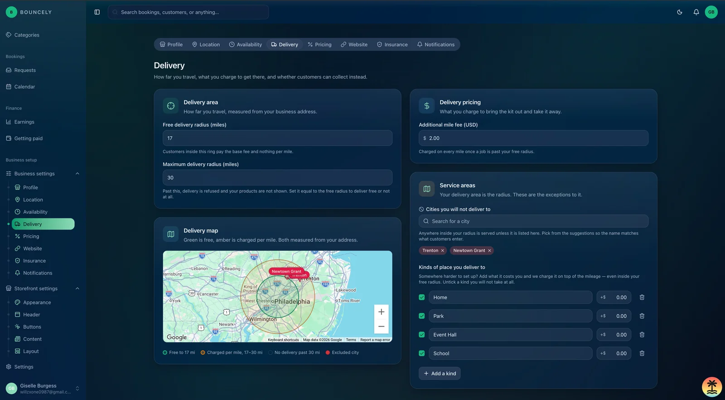Screen dimensions: 725x400
Task: Open sidebar Pricing under Business settings
Action: pyautogui.click(x=31, y=236)
